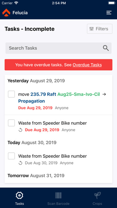Check the move 235.79 Raft task checkbox
This screenshot has width=117, height=208.
click(11, 94)
